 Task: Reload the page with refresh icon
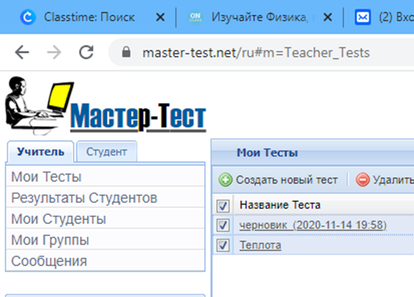point(86,52)
